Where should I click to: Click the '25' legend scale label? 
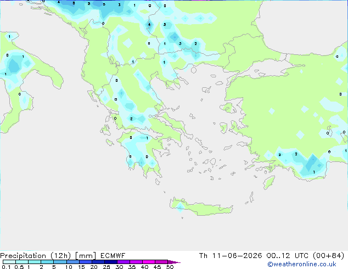point(106,267)
